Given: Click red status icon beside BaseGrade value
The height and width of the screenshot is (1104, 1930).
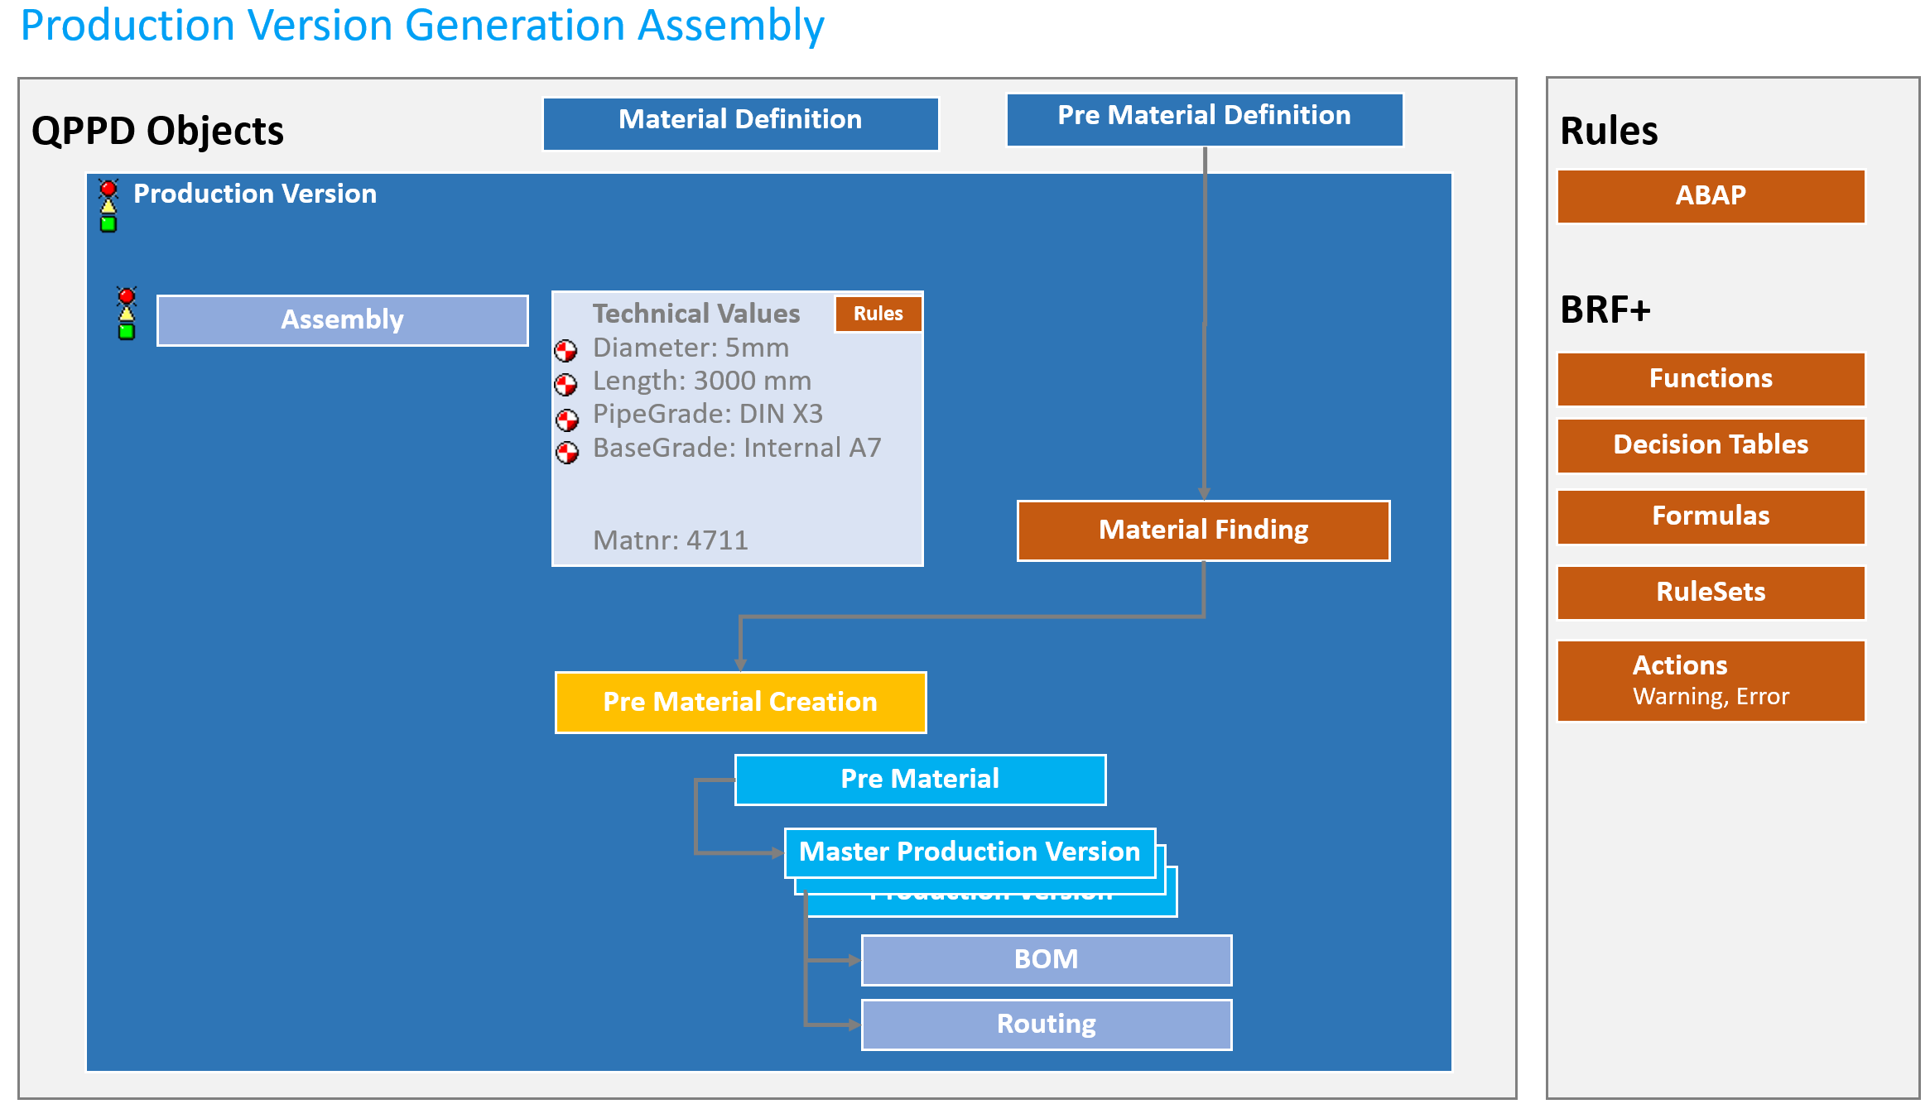Looking at the screenshot, I should pyautogui.click(x=567, y=453).
